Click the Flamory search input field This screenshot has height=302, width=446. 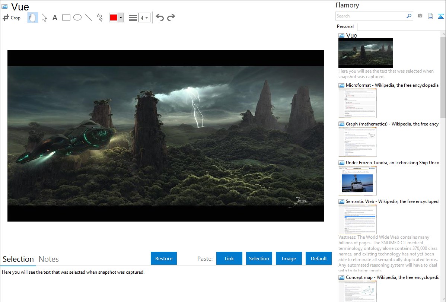point(370,16)
